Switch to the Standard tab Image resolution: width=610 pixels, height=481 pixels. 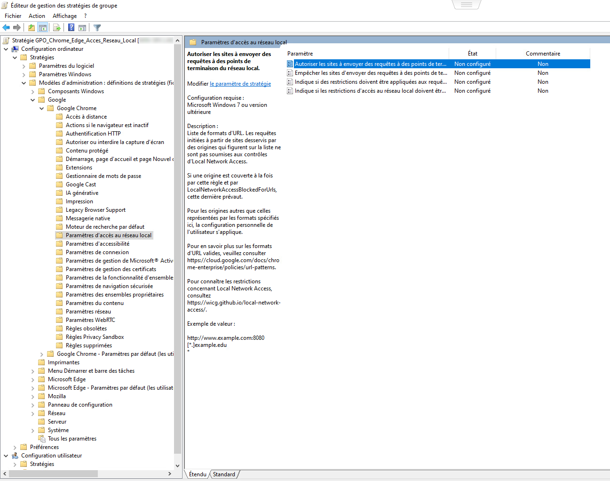[x=224, y=474]
